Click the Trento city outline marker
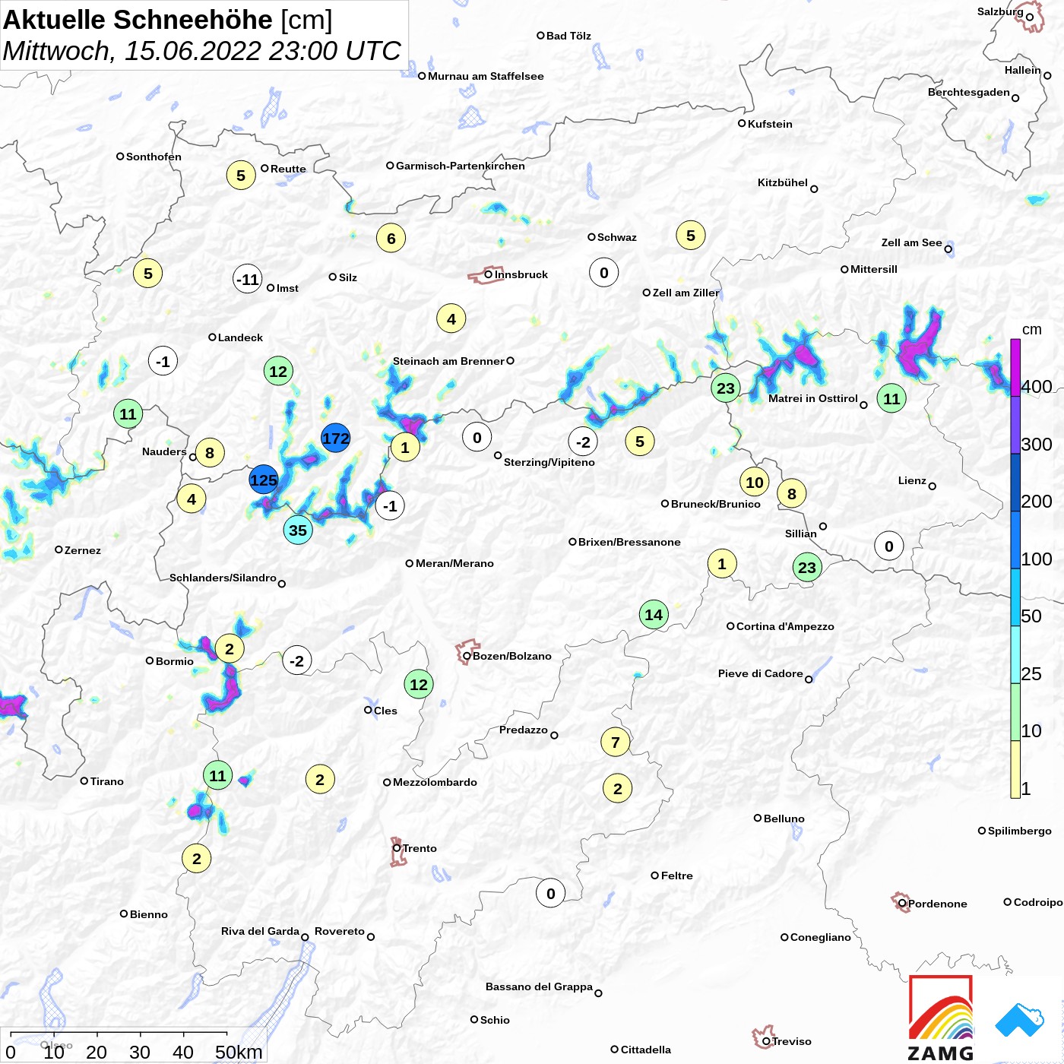This screenshot has width=1064, height=1064. [x=397, y=851]
